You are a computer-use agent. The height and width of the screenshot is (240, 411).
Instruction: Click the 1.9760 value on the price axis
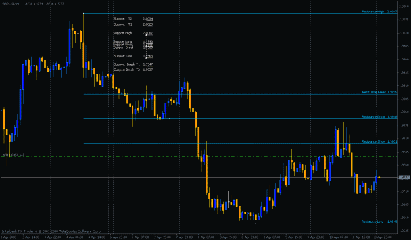(404, 165)
